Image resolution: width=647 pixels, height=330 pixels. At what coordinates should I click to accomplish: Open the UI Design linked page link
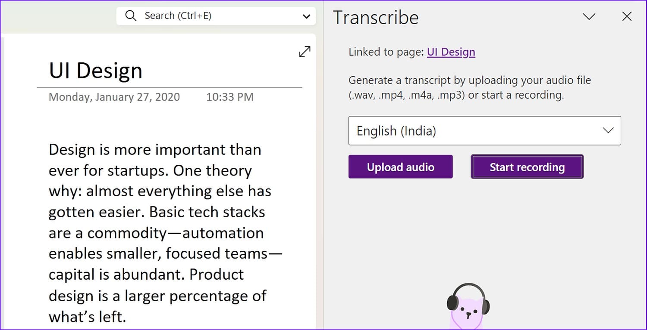(451, 52)
